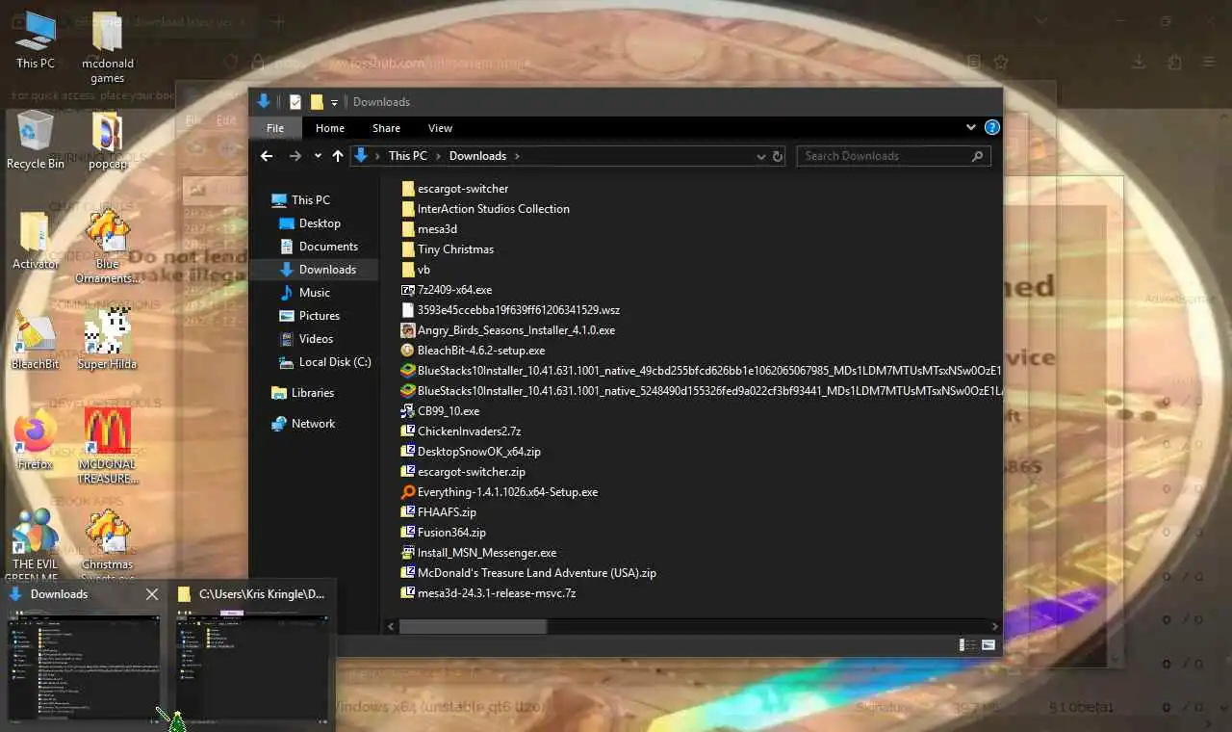Viewport: 1232px width, 732px height.
Task: Select ChickenInvaders2.7z archive
Action: 461,431
